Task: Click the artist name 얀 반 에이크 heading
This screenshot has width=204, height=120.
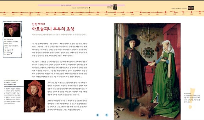Action: click(x=39, y=24)
